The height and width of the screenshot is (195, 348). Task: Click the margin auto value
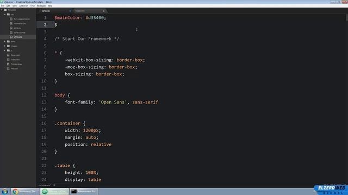91,137
